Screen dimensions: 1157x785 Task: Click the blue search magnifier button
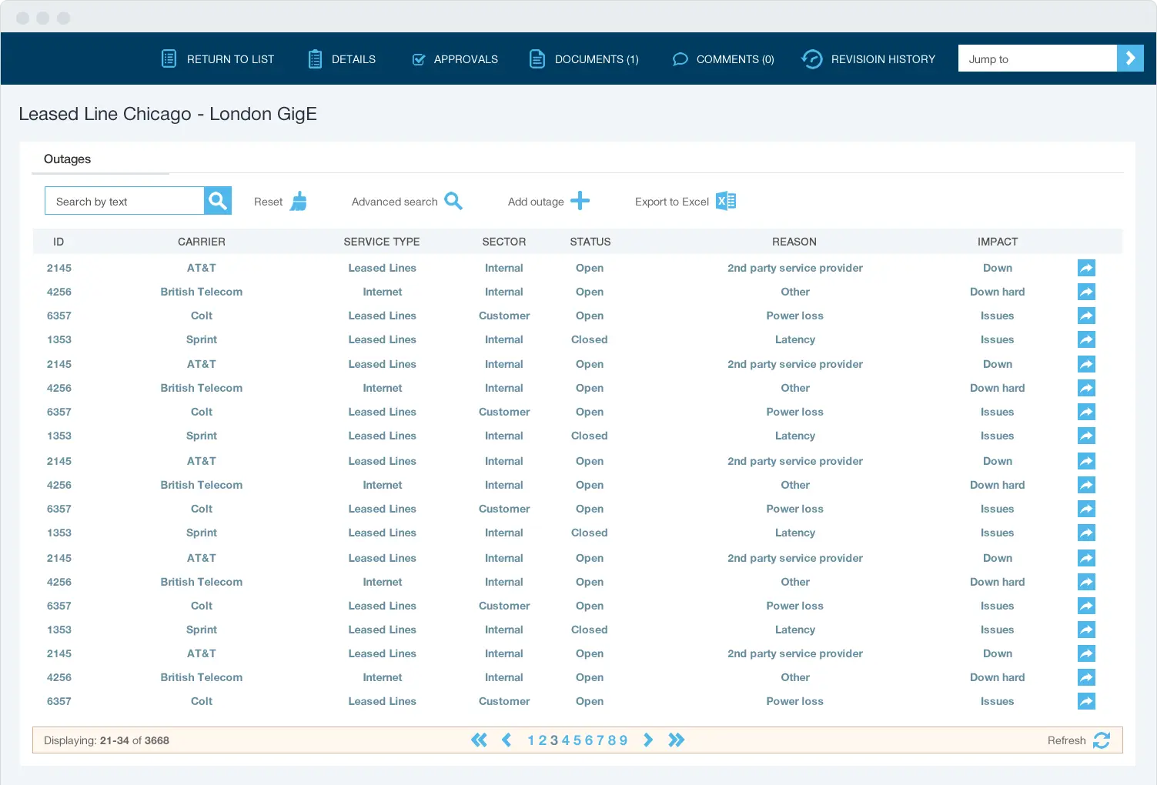[218, 201]
